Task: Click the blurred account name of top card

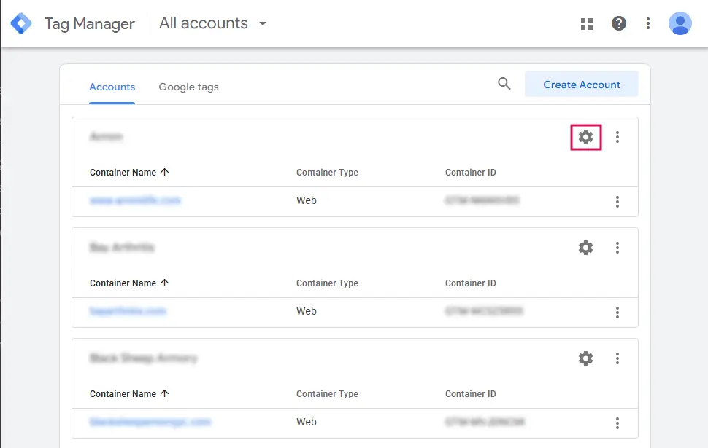Action: tap(106, 136)
